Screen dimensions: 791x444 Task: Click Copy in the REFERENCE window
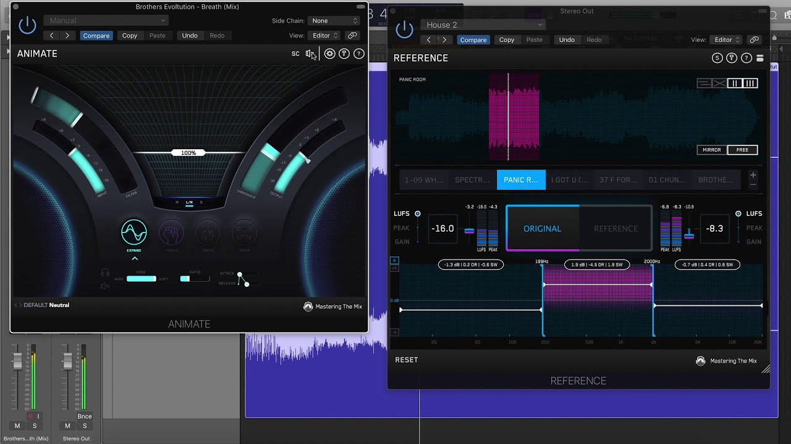point(507,39)
